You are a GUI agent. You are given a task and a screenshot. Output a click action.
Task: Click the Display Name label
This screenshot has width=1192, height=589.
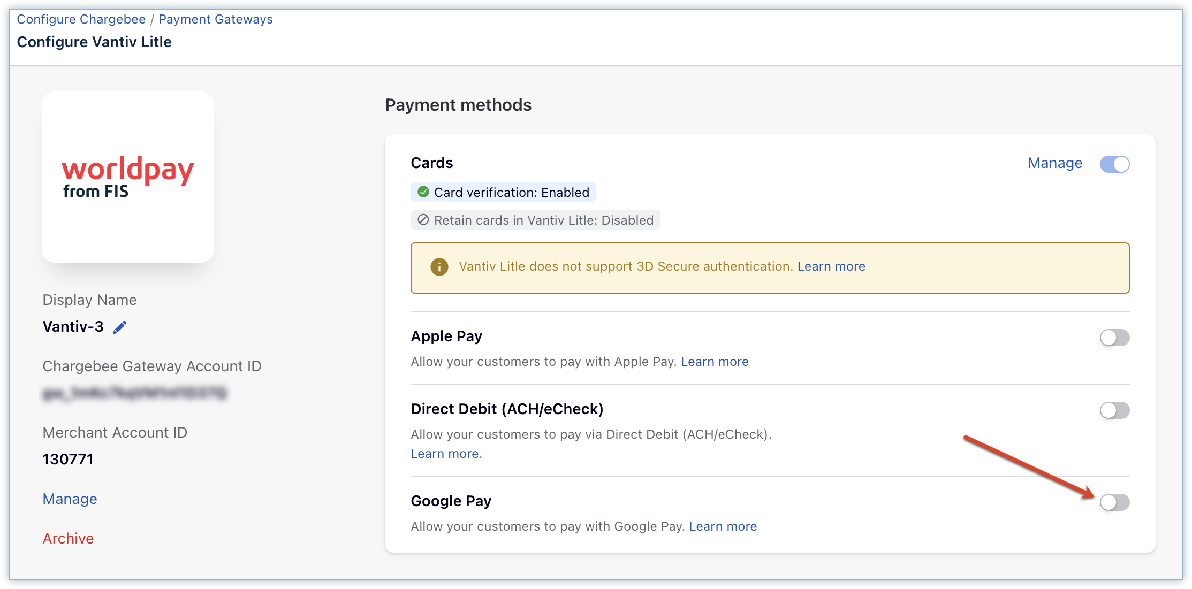click(x=90, y=300)
